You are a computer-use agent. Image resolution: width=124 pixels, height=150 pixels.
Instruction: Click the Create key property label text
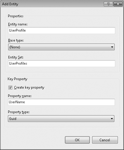29,87
